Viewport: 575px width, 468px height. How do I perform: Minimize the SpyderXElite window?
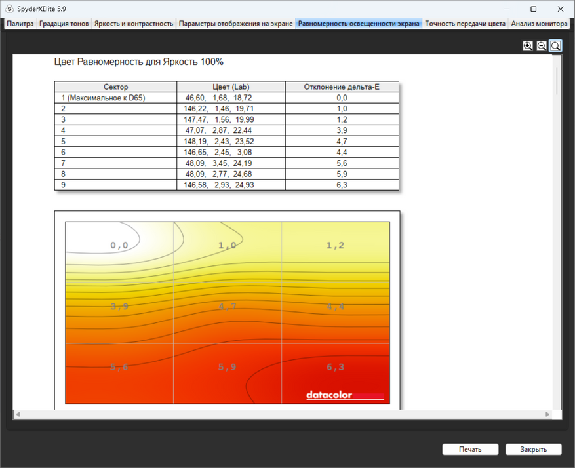point(507,9)
